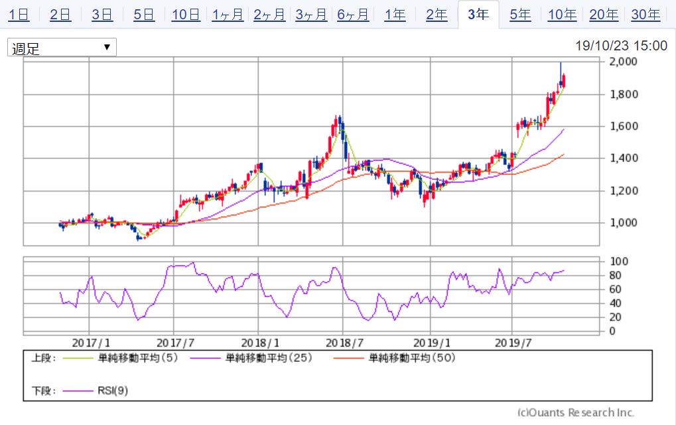Click the 単純移動平均(25) legend entry
This screenshot has height=425, width=676.
pyautogui.click(x=251, y=358)
